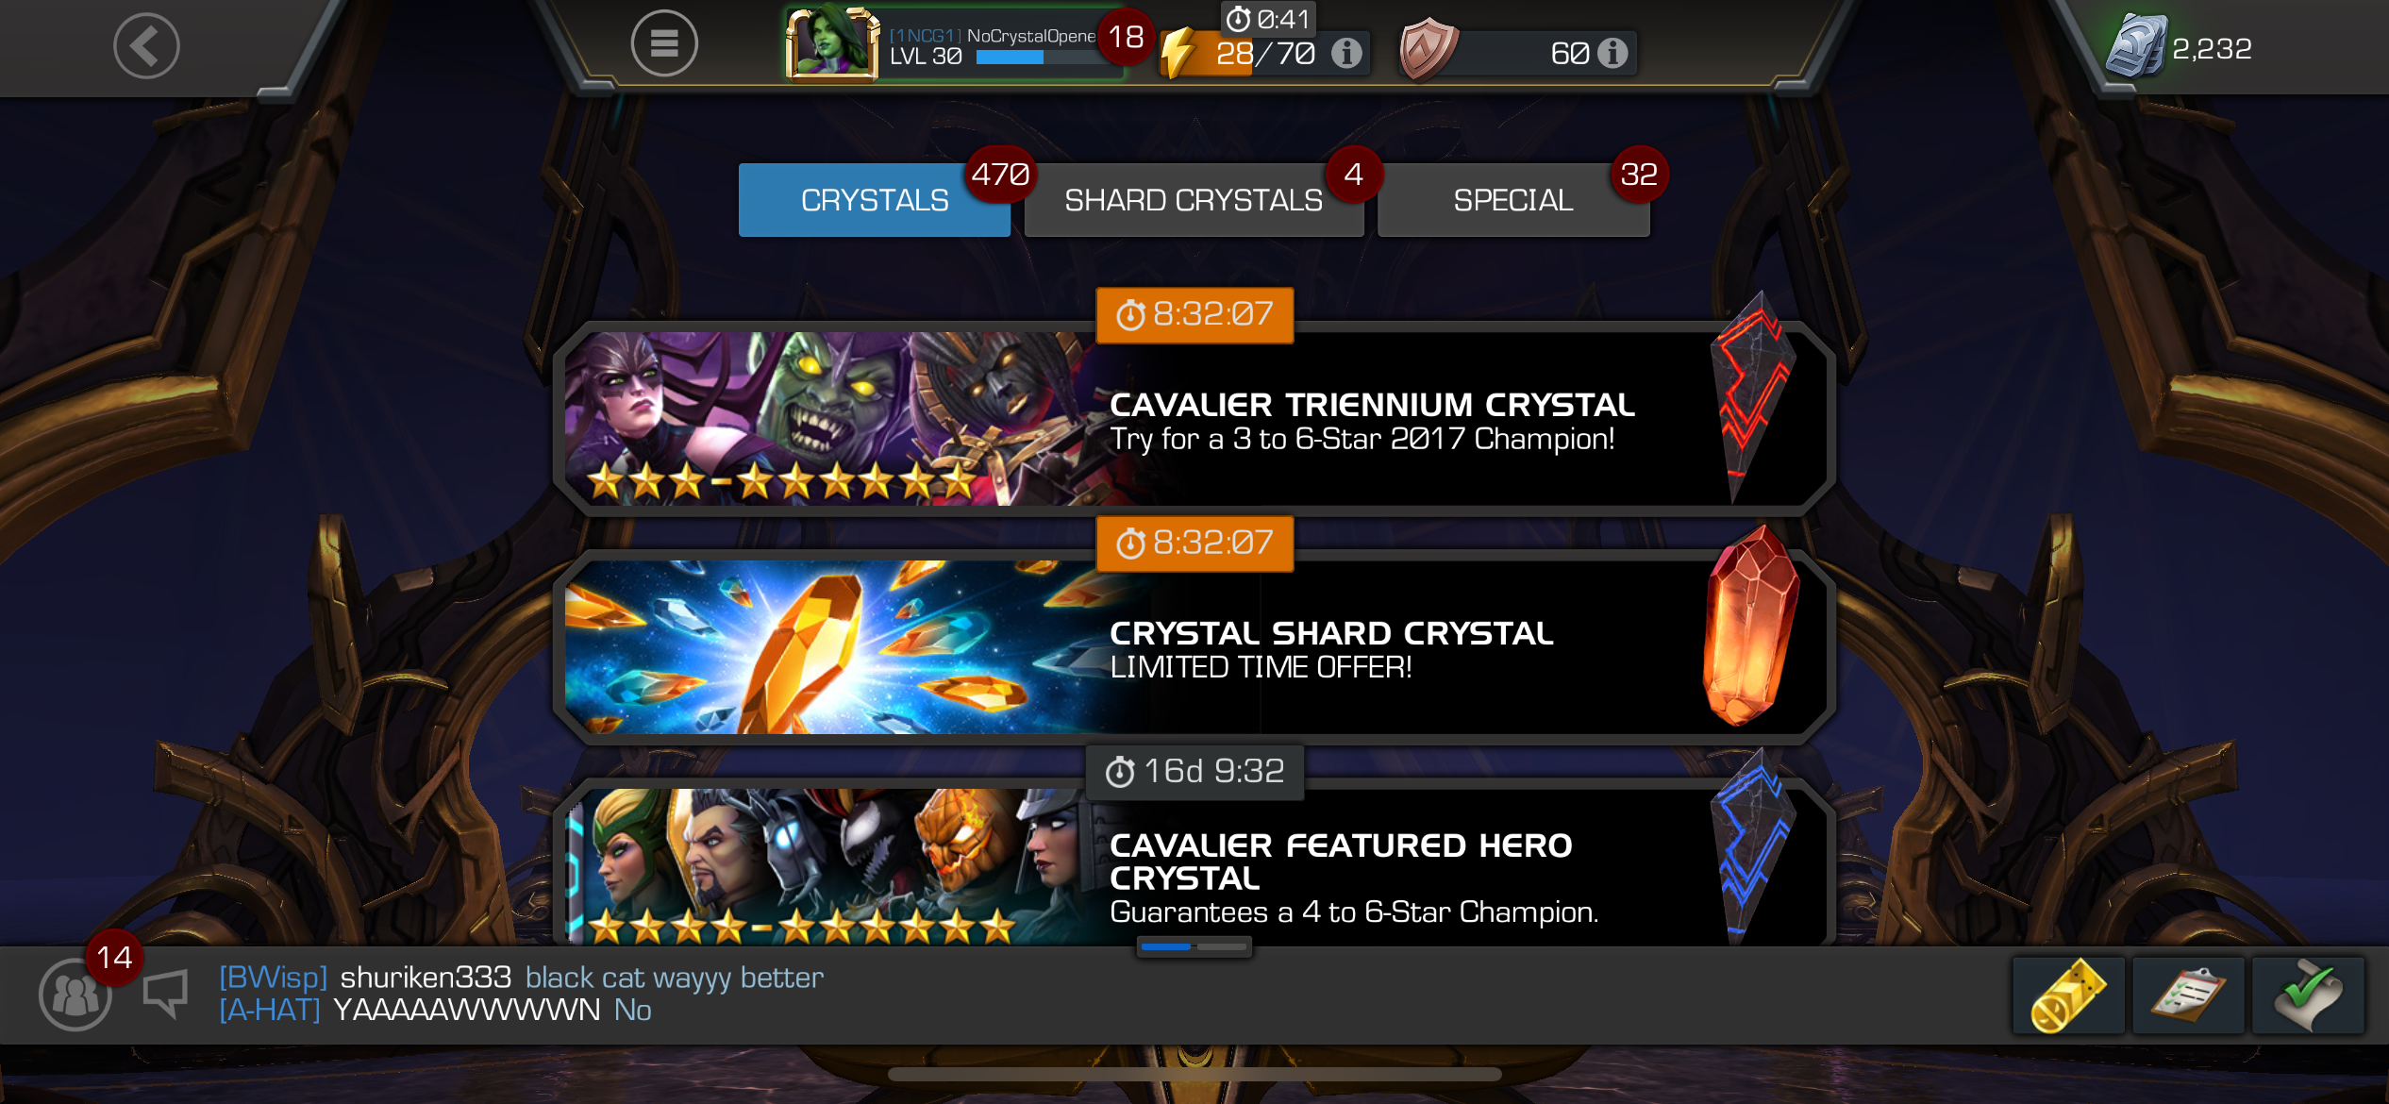The height and width of the screenshot is (1104, 2389).
Task: Open the shuriken333 chat message
Action: [x=522, y=978]
